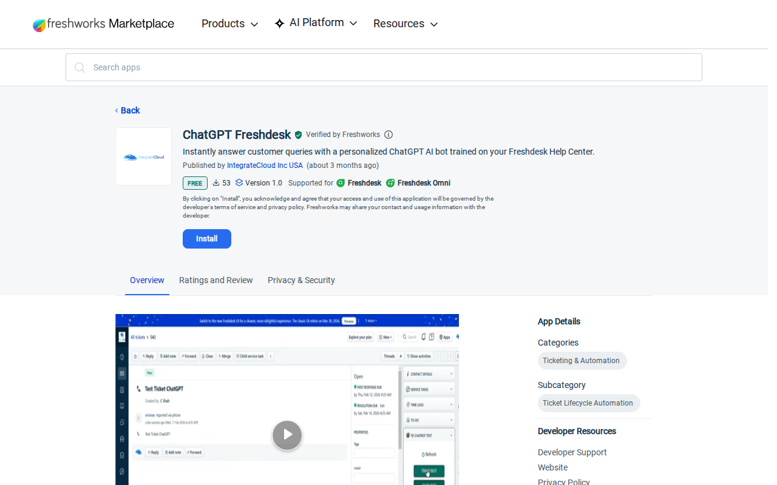The width and height of the screenshot is (777, 485).
Task: Open the Resources dropdown menu
Action: (405, 24)
